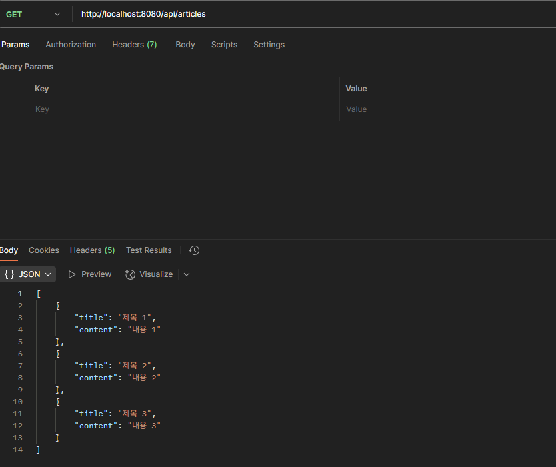Click the Preview play triangle icon

72,274
